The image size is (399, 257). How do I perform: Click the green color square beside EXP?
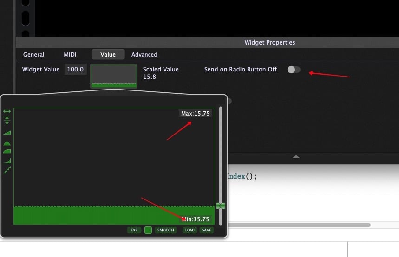[148, 230]
